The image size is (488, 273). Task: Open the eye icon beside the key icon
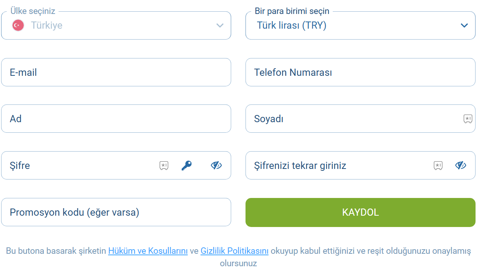(216, 165)
